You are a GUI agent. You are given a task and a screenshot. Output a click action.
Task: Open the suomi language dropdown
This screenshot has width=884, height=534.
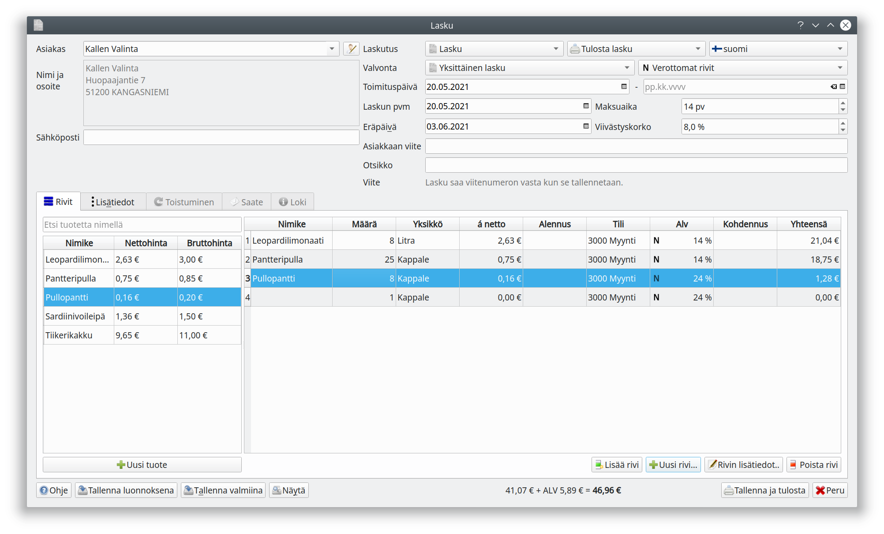[778, 49]
